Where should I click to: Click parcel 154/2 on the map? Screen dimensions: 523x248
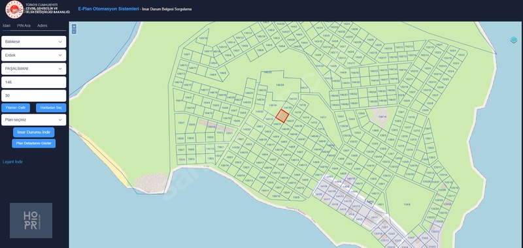point(188,97)
